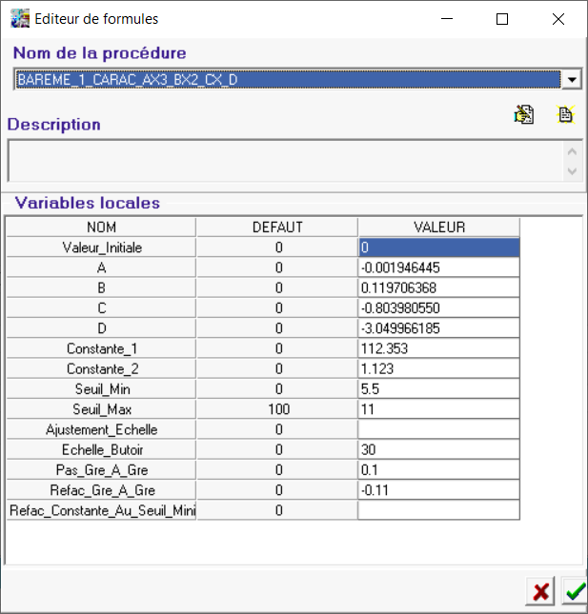Click the Refac_Gre_A_Gre value cell showing -0.11
Viewport: 588px width, 614px height.
pyautogui.click(x=438, y=490)
